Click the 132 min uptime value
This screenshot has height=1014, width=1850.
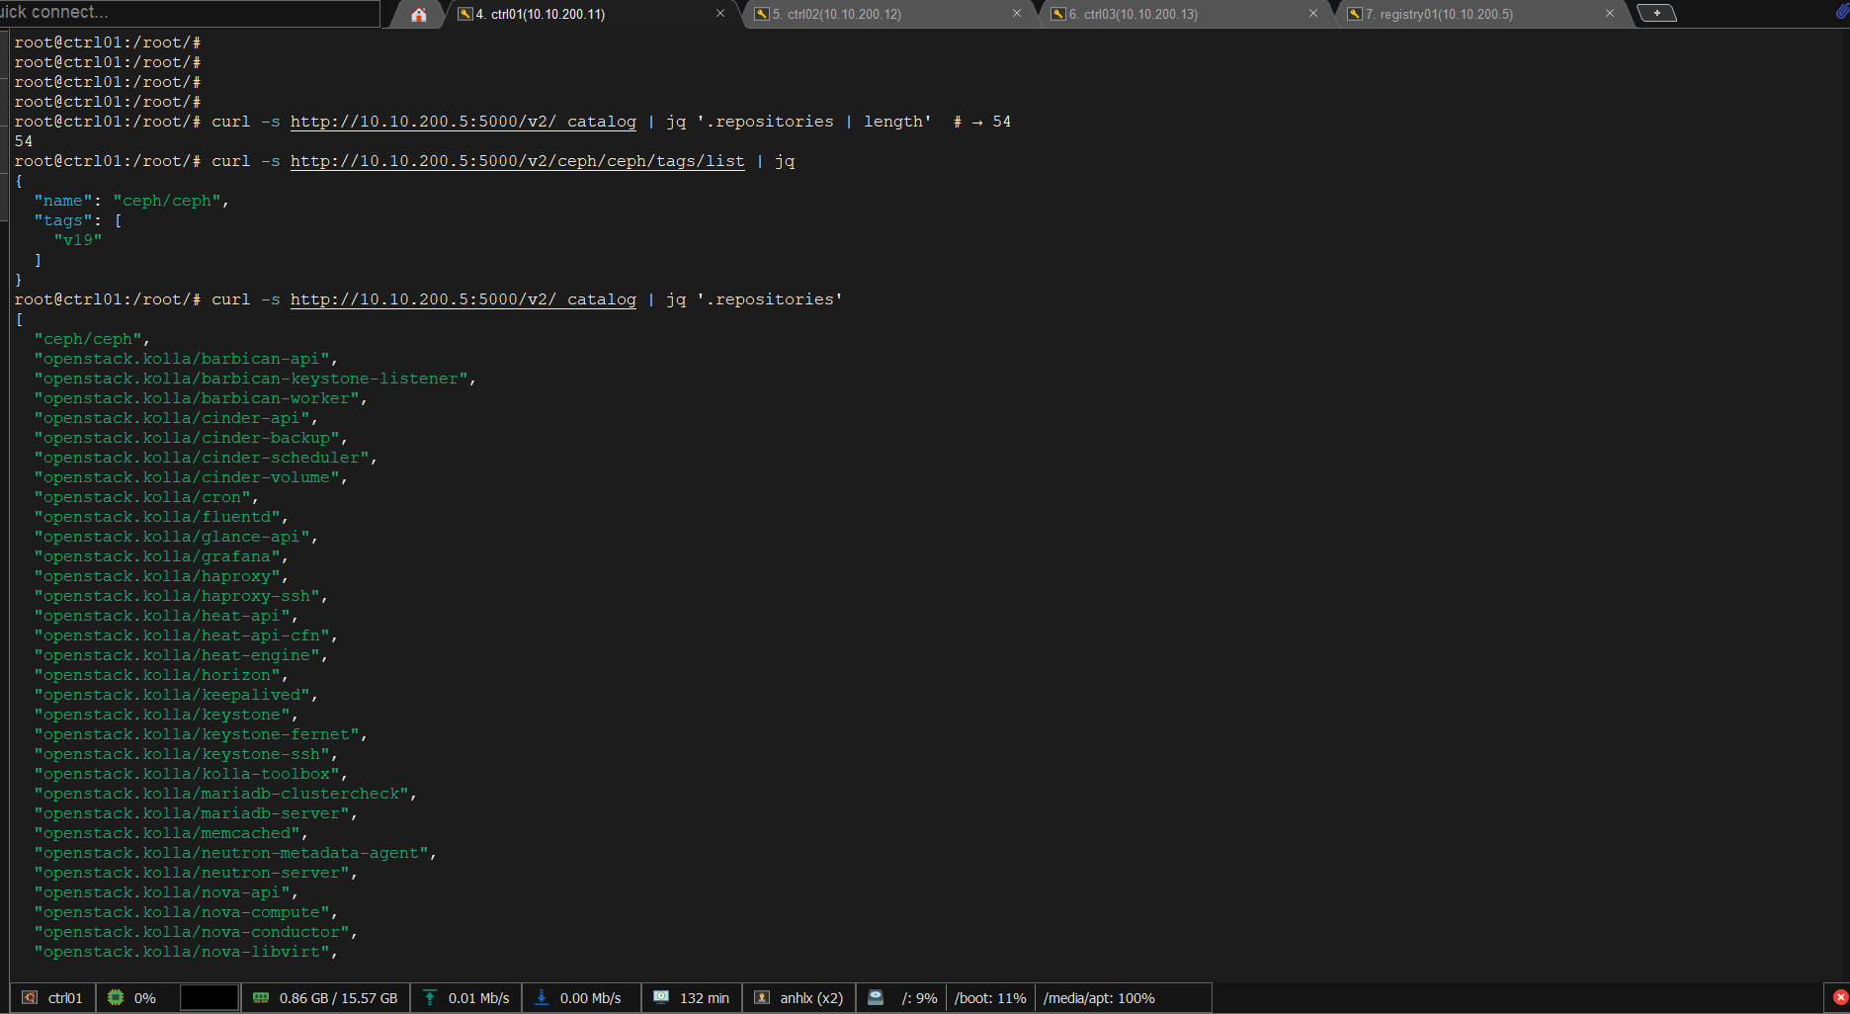click(x=705, y=998)
